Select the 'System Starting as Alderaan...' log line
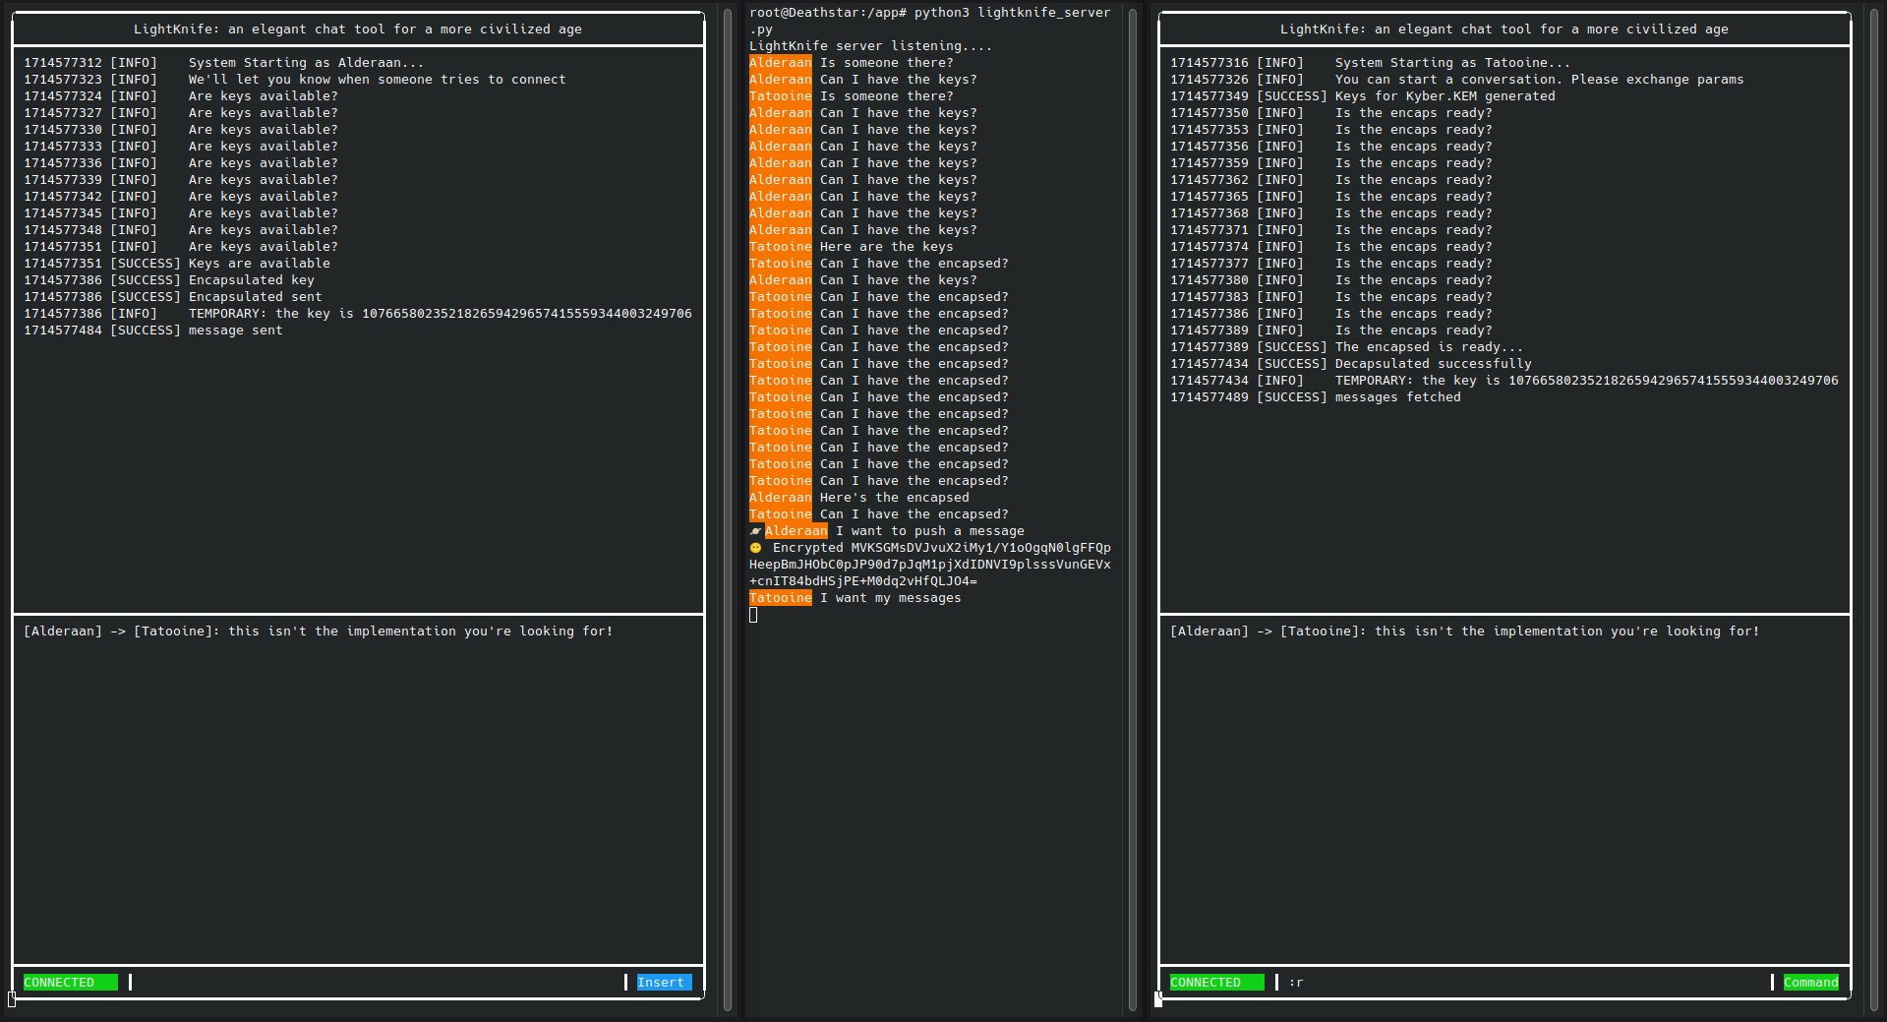Image resolution: width=1887 pixels, height=1022 pixels. tap(224, 63)
